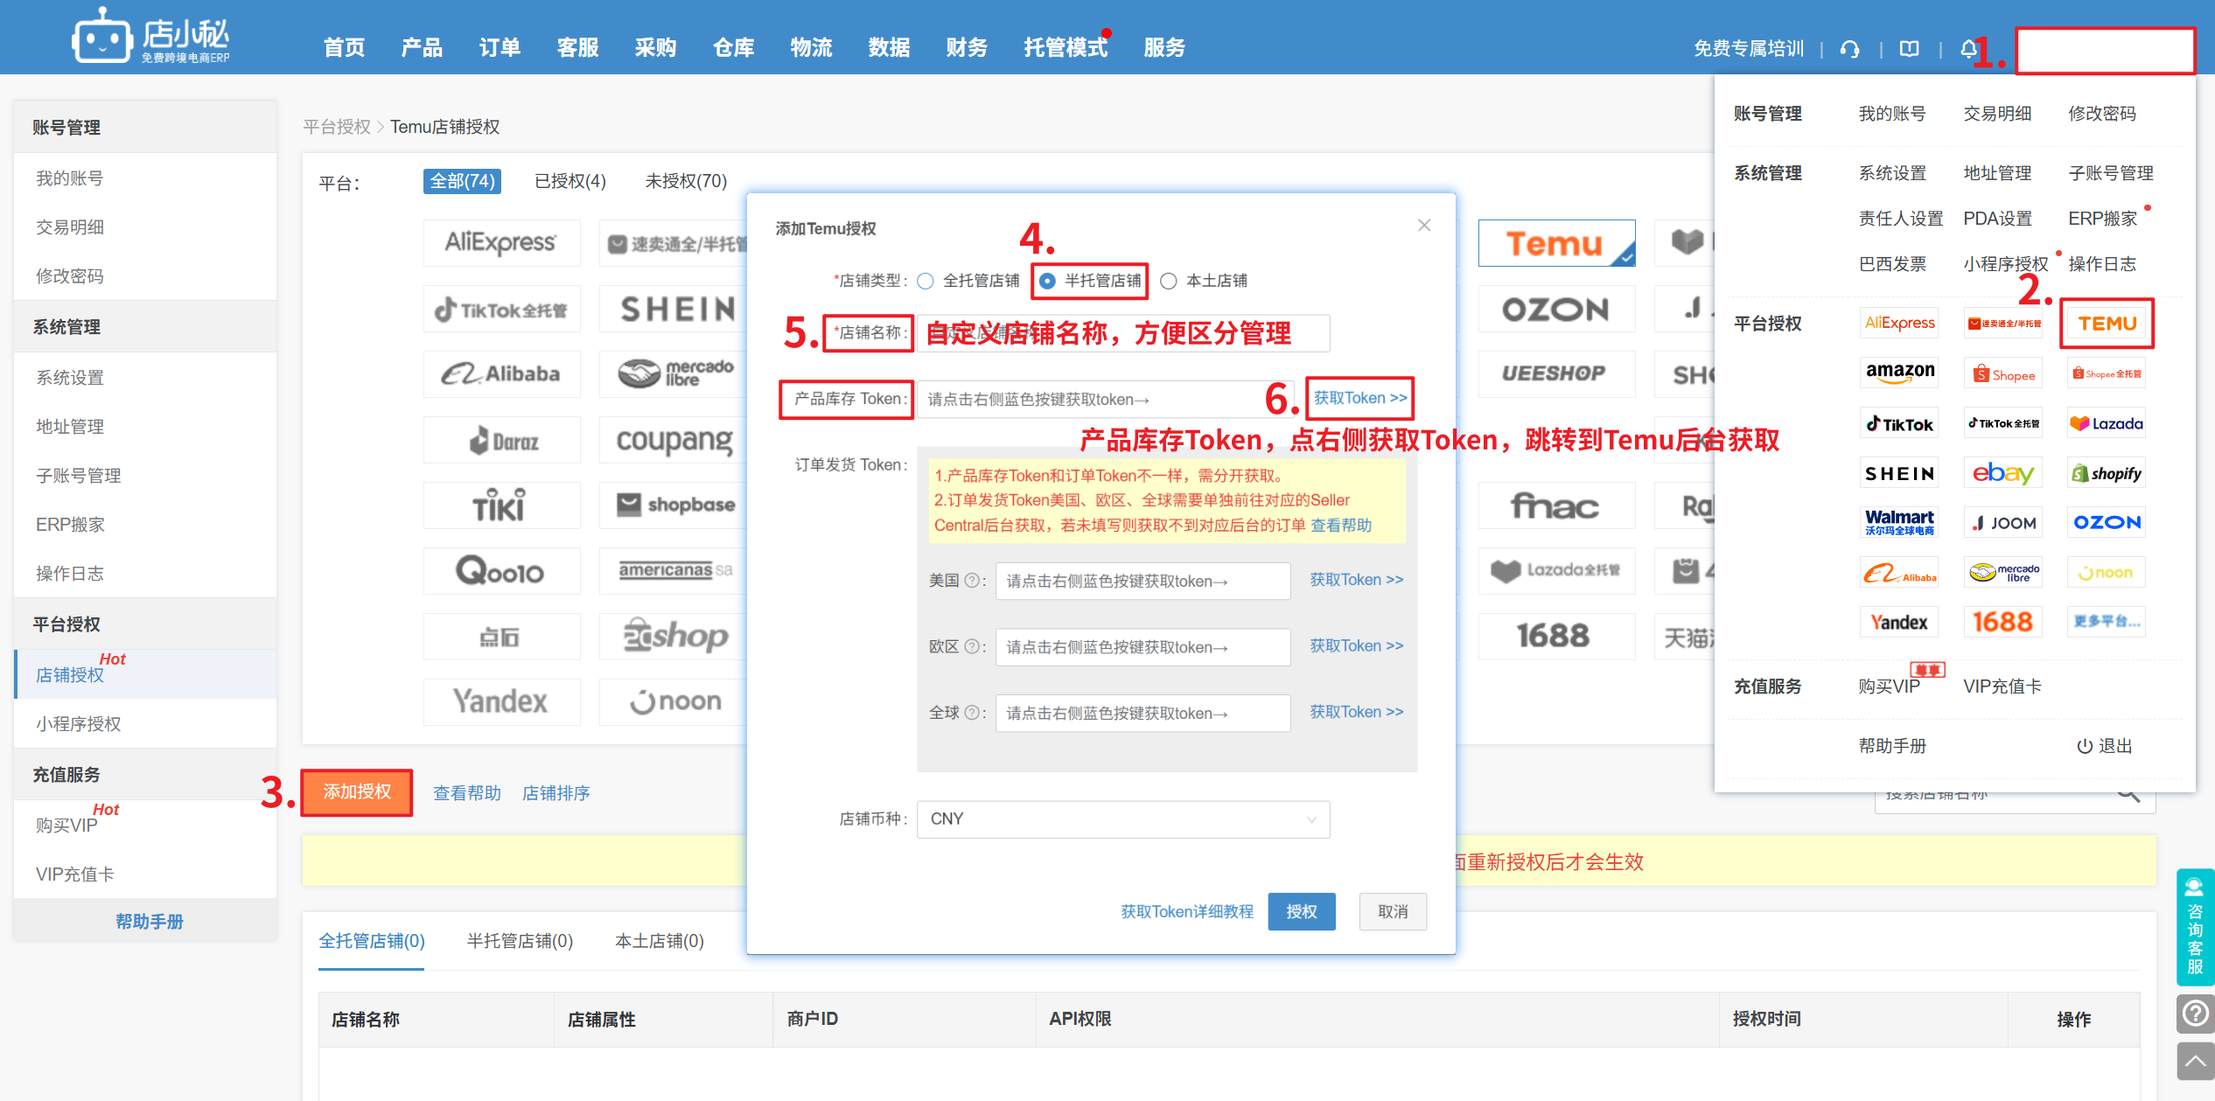
Task: Close the 添加Temu授权 dialog
Action: click(1424, 226)
